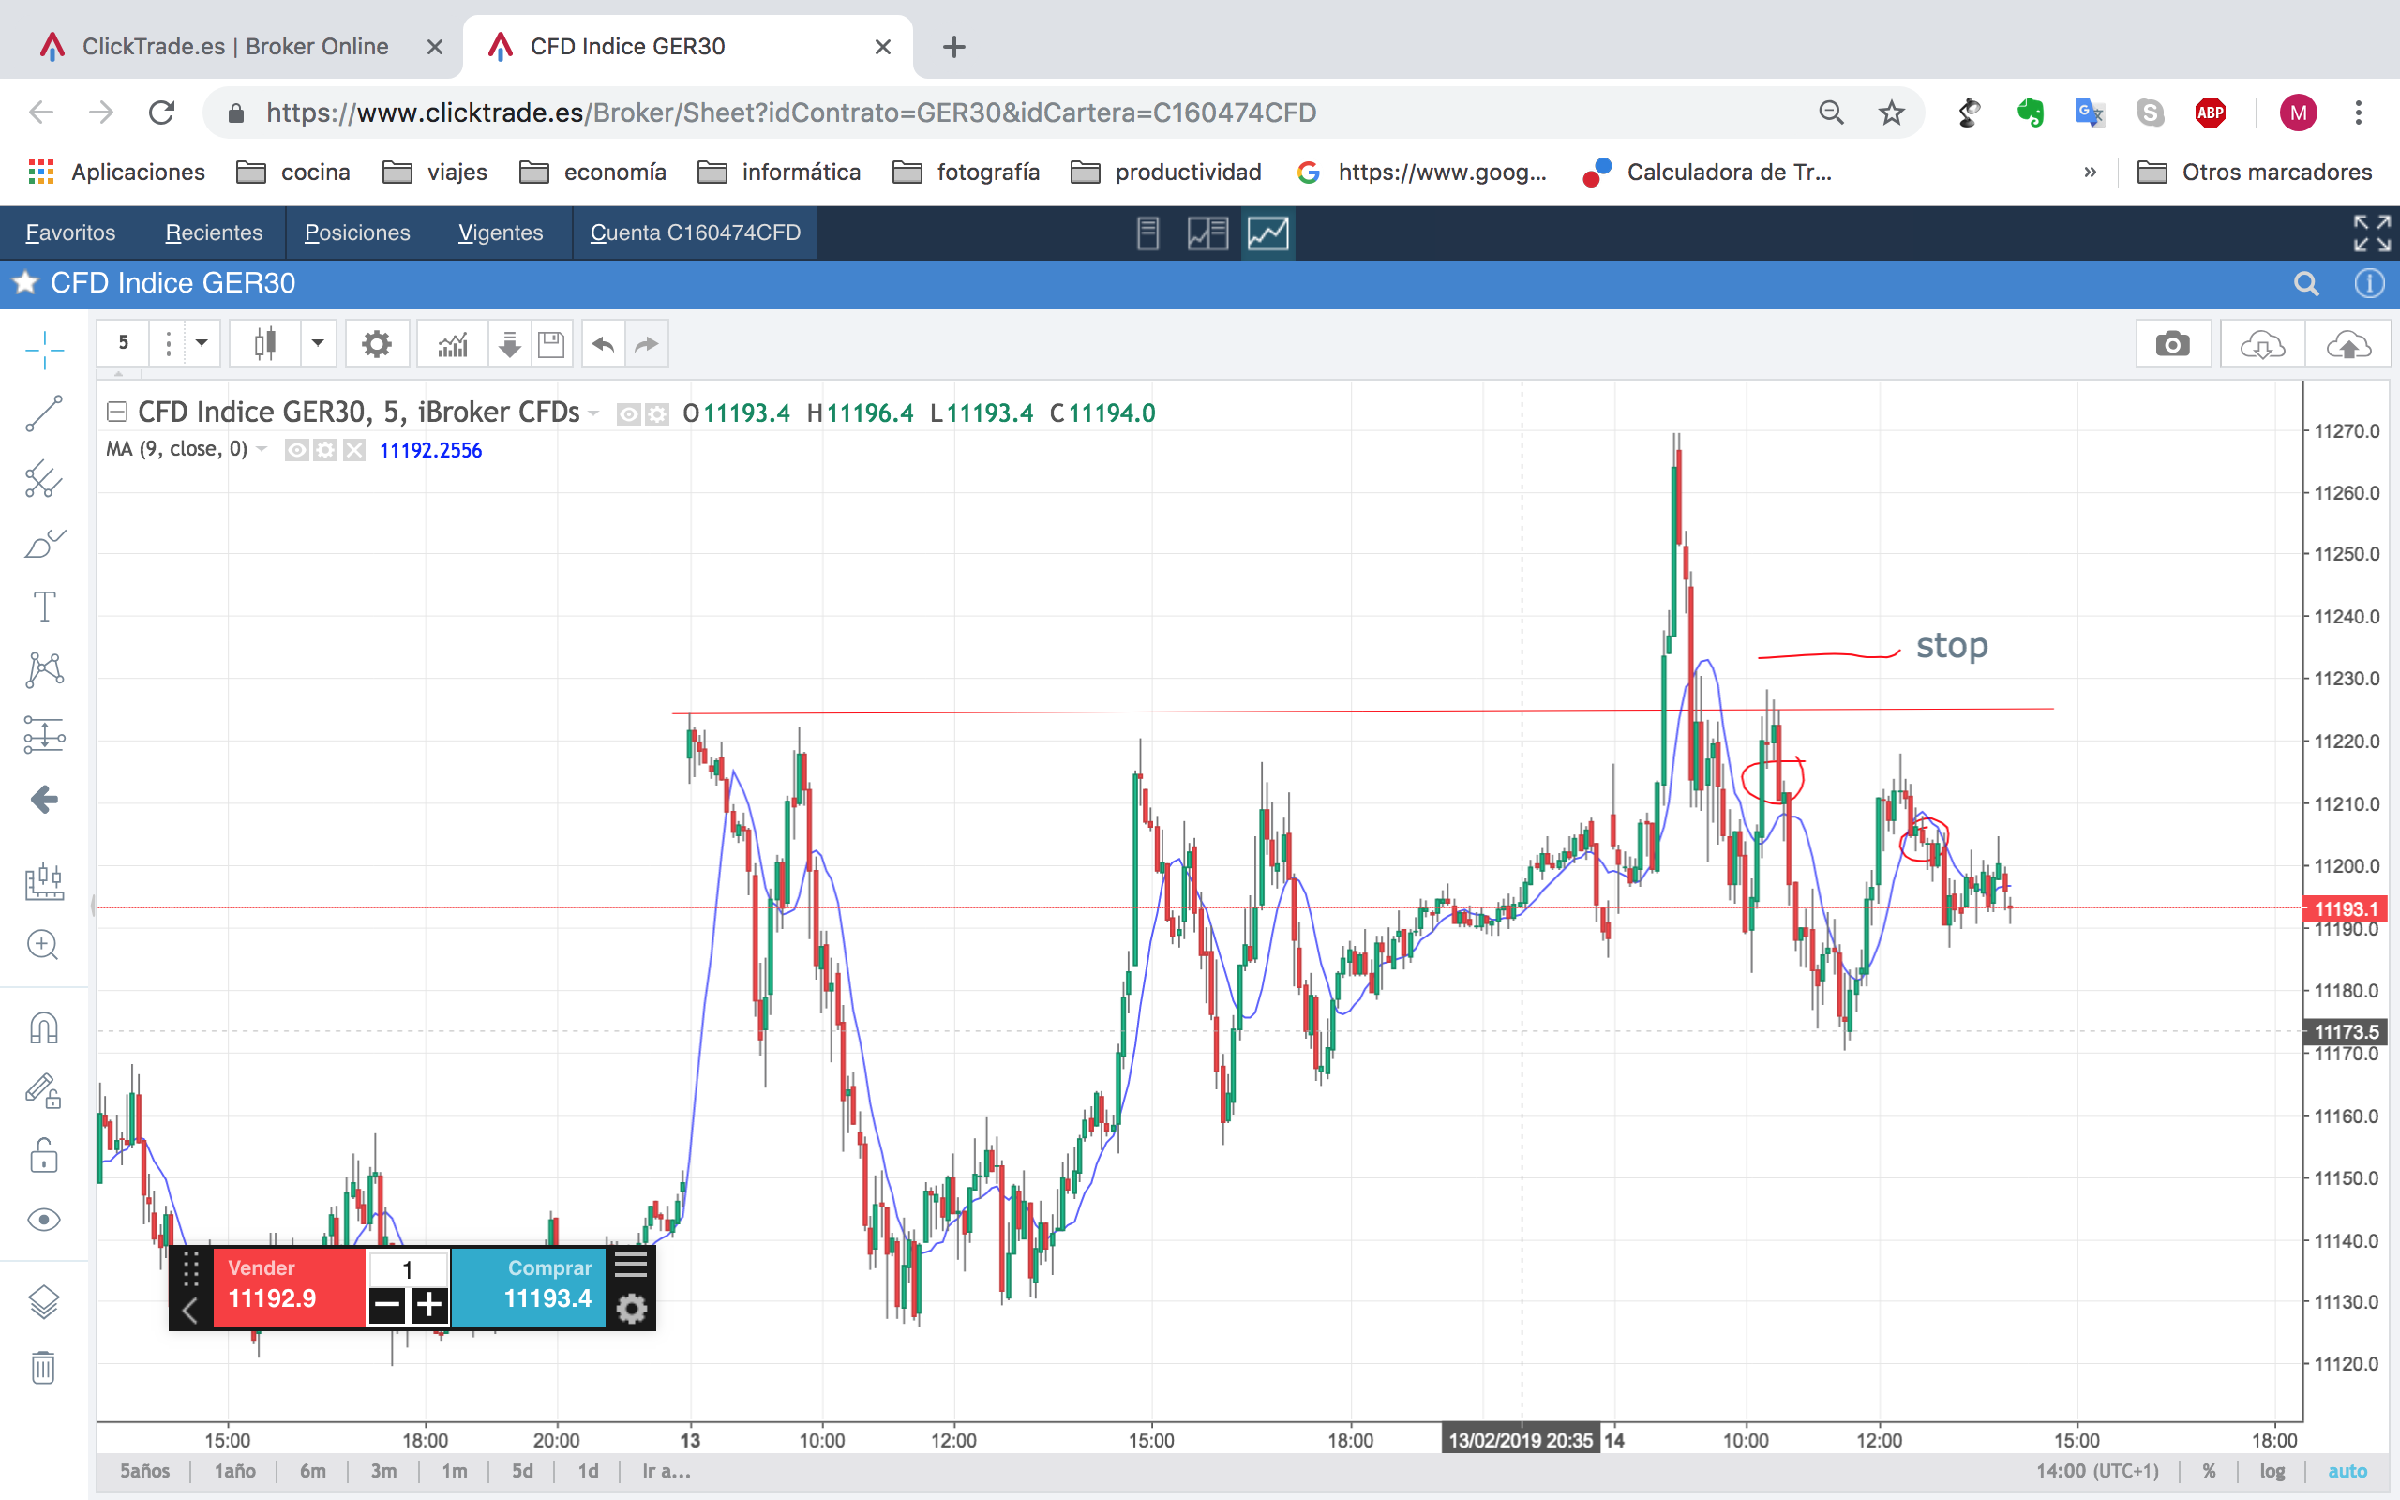Click the indicators icon in toolbar

pyautogui.click(x=452, y=344)
